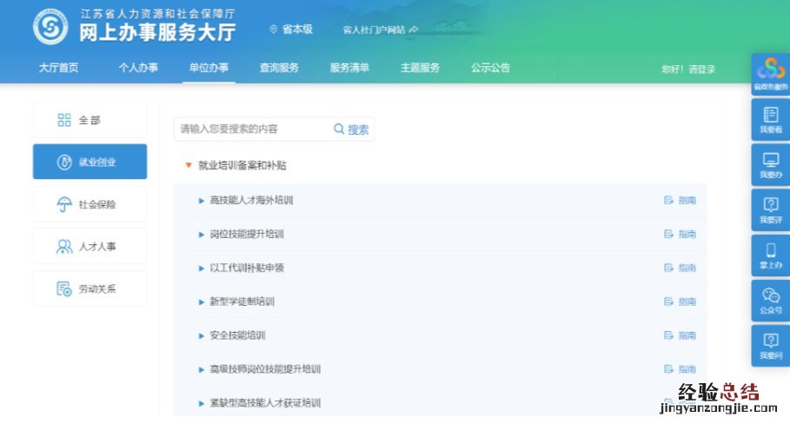Expand the 安全技能培训 item

[x=201, y=335]
